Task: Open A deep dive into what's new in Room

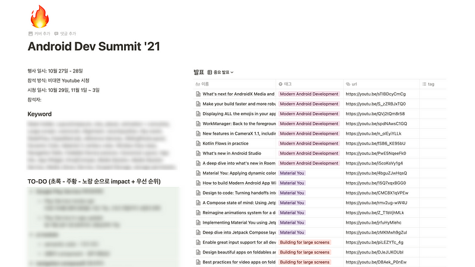Action: (x=239, y=163)
